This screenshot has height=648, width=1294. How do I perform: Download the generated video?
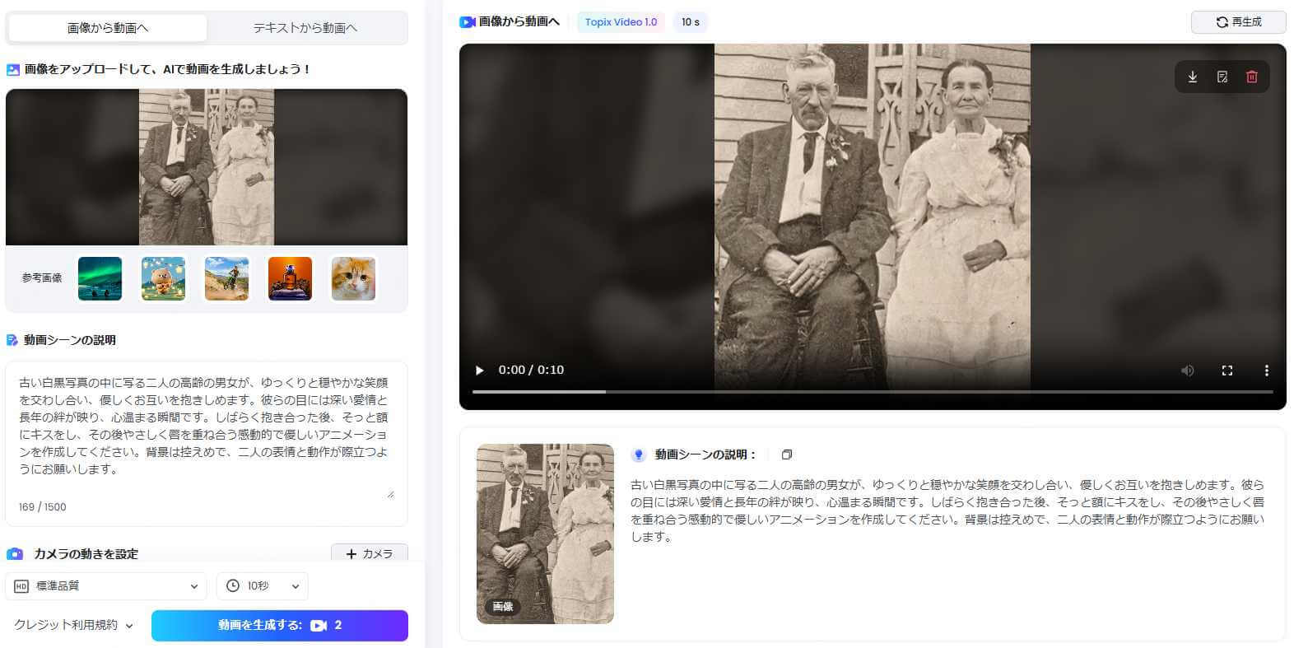(1192, 77)
